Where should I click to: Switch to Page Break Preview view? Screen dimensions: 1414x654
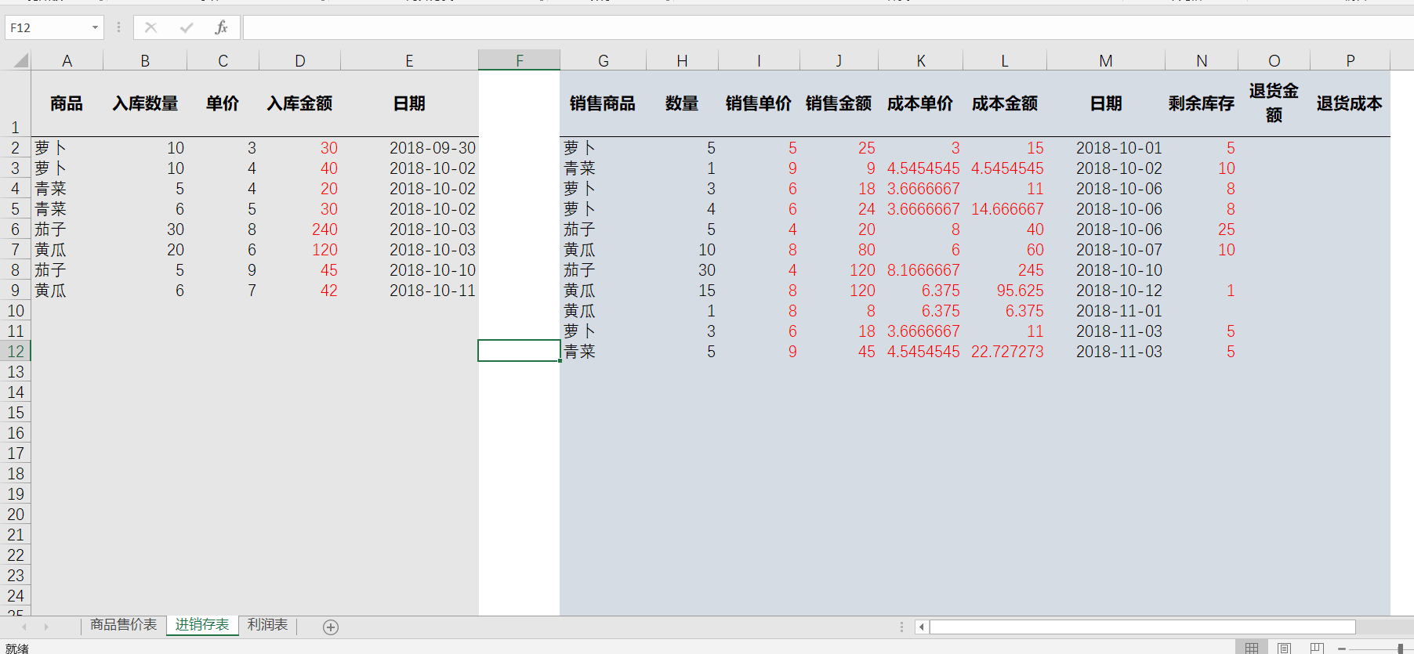(1317, 648)
